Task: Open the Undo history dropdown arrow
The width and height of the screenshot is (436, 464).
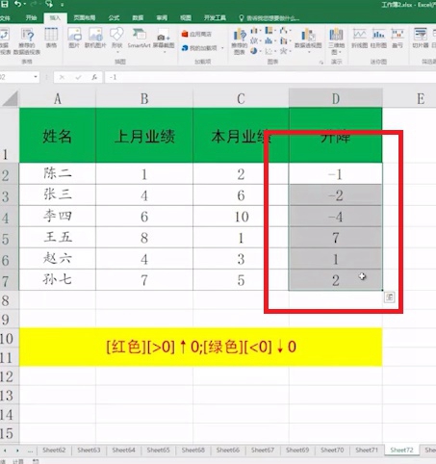Action: click(24, 4)
